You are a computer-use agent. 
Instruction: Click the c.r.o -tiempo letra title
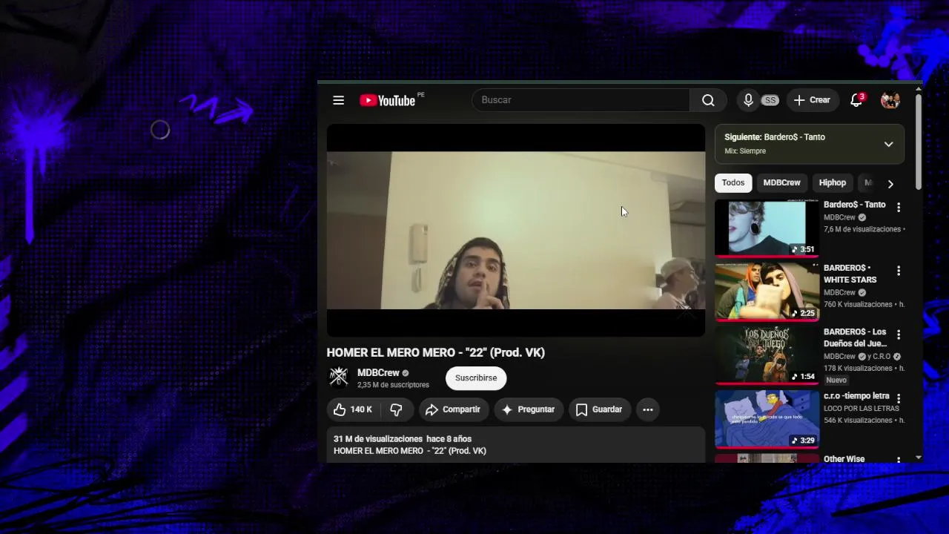tap(856, 396)
